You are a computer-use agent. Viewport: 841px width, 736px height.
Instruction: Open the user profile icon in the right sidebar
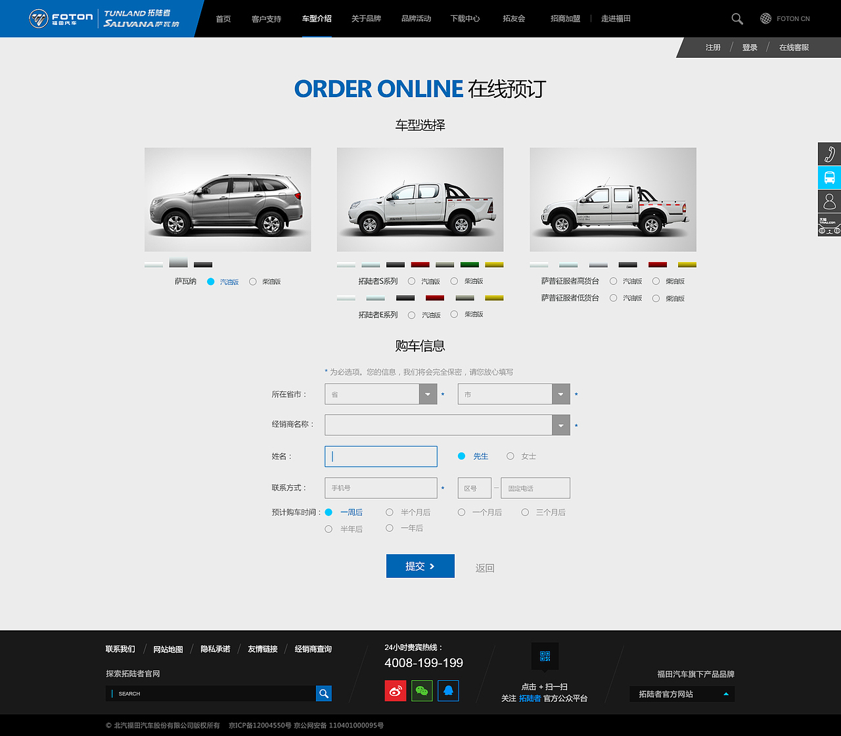[829, 201]
